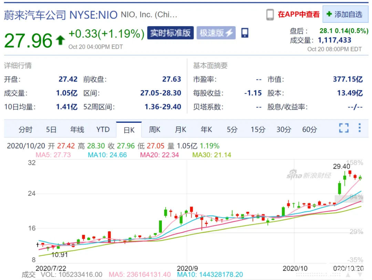The image size is (372, 280).
Task: Click the lightning icon on 极速版
Action: click(x=229, y=33)
